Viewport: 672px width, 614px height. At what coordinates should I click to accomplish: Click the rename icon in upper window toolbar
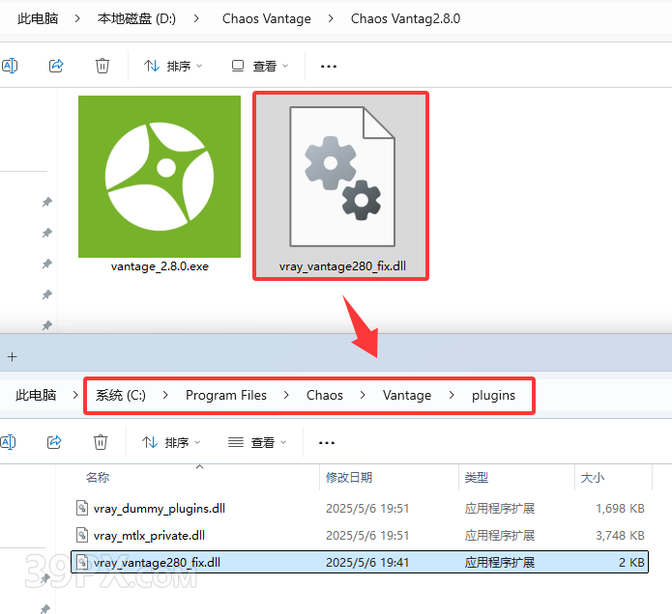[9, 66]
